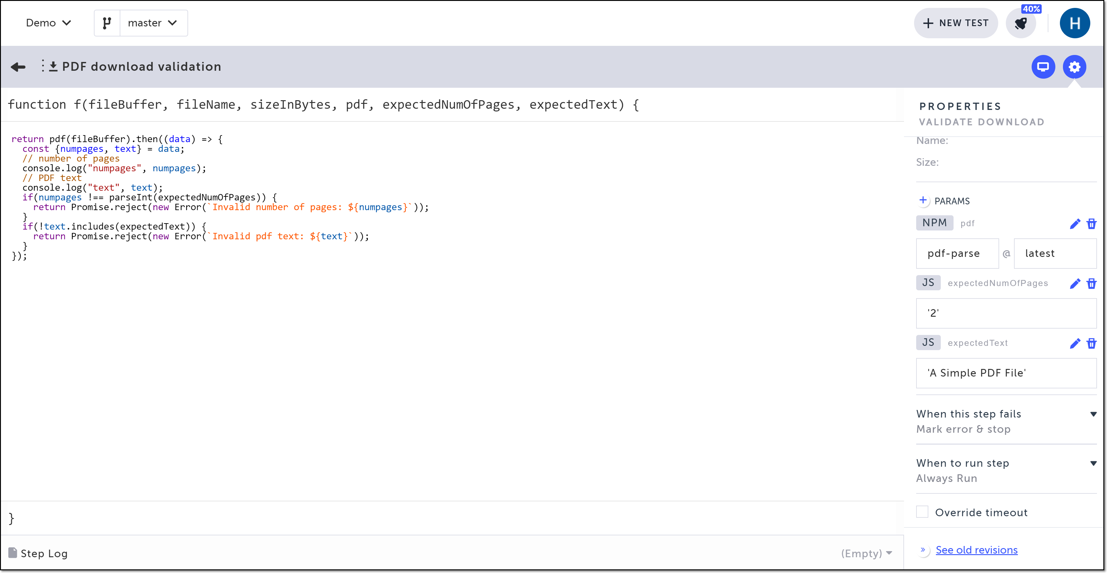Expand the Step Log (Empty) dropdown
The width and height of the screenshot is (1107, 573).
point(867,553)
